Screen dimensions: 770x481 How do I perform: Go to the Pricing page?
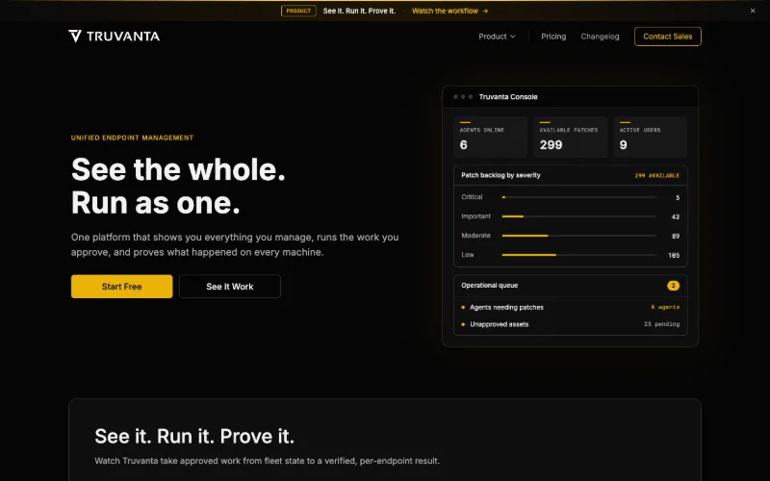(x=553, y=37)
